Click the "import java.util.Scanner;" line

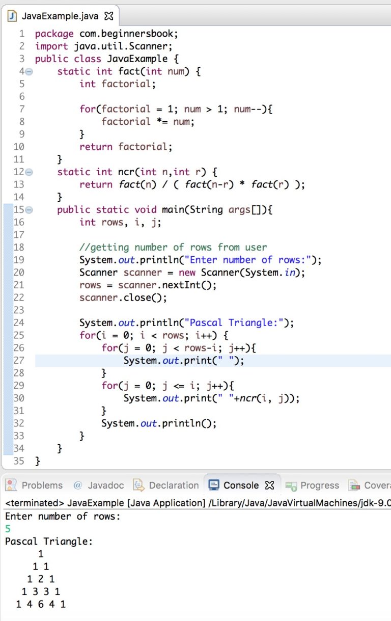click(104, 46)
